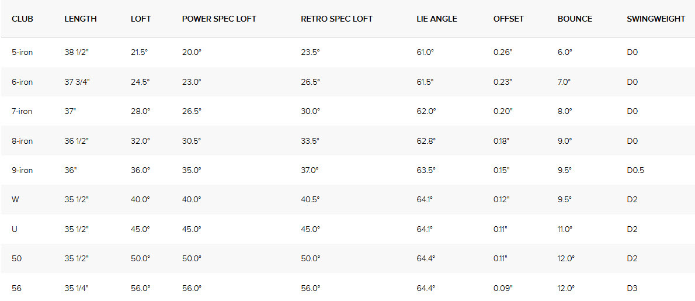Click the RETRO SPEC LOFT header
Viewport: 695px width, 301px height.
(336, 19)
